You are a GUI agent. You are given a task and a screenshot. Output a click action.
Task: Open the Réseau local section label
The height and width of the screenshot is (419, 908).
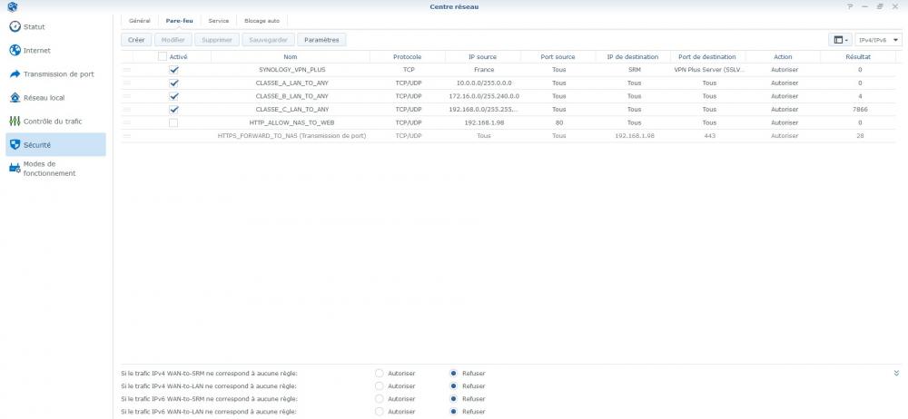[x=44, y=98]
